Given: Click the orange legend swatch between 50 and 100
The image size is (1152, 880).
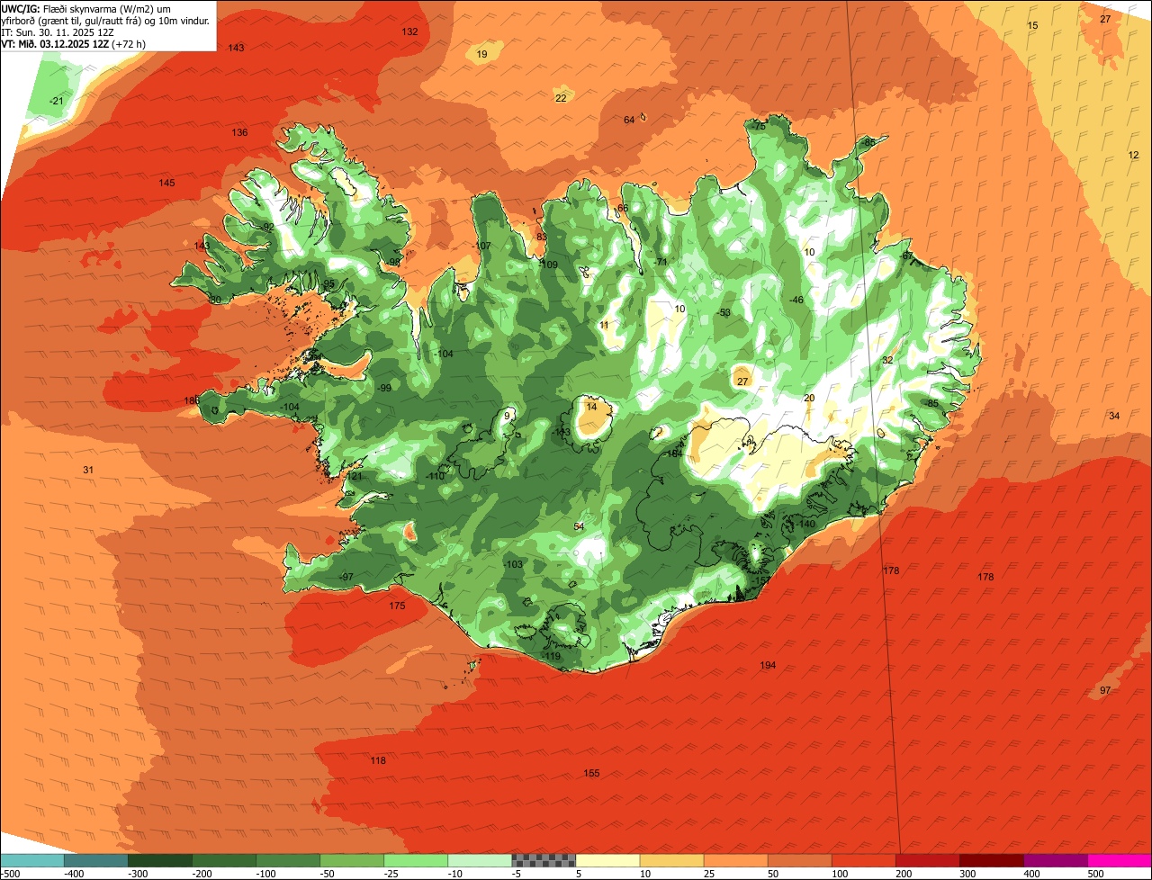Looking at the screenshot, I should (799, 860).
